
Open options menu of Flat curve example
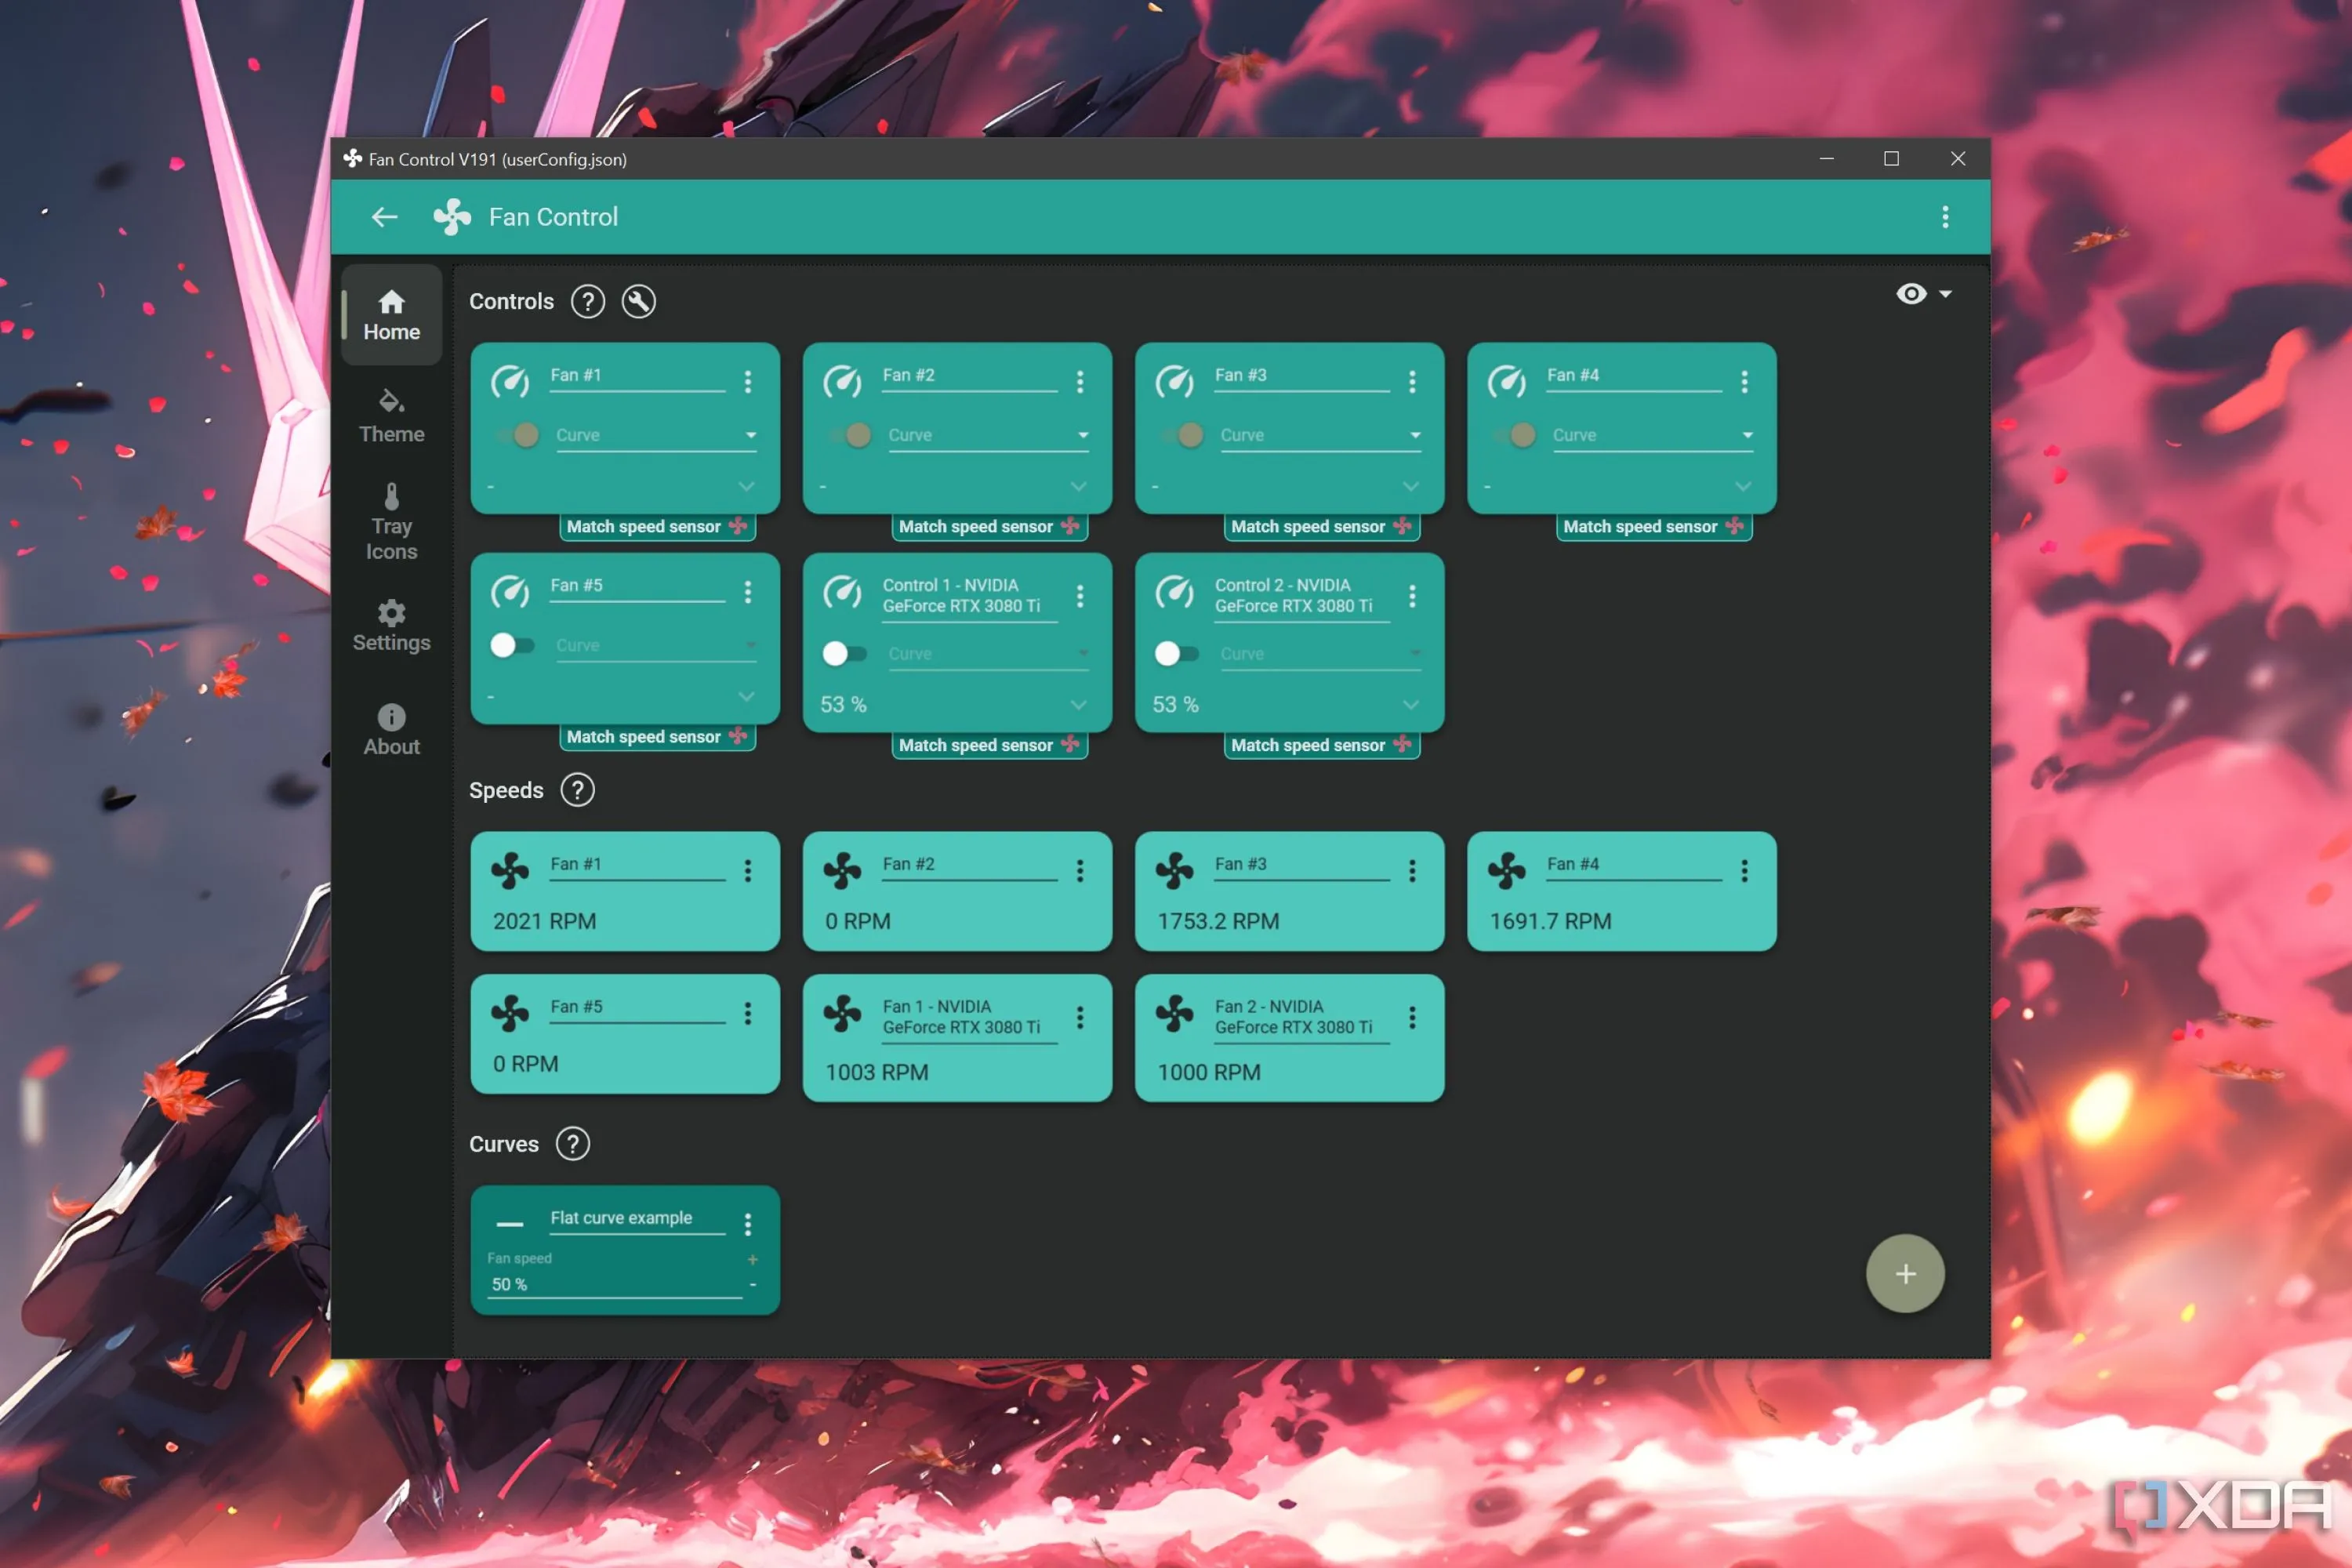click(x=748, y=1224)
